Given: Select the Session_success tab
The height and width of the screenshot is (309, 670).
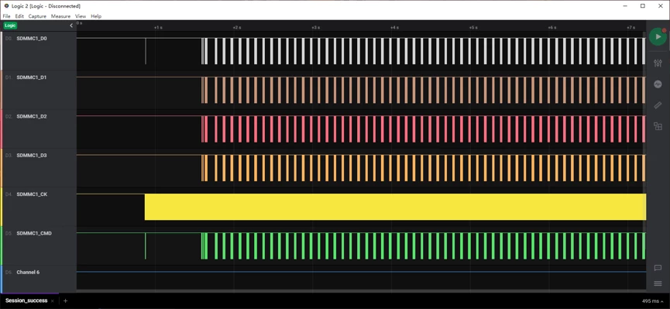Looking at the screenshot, I should [26, 301].
